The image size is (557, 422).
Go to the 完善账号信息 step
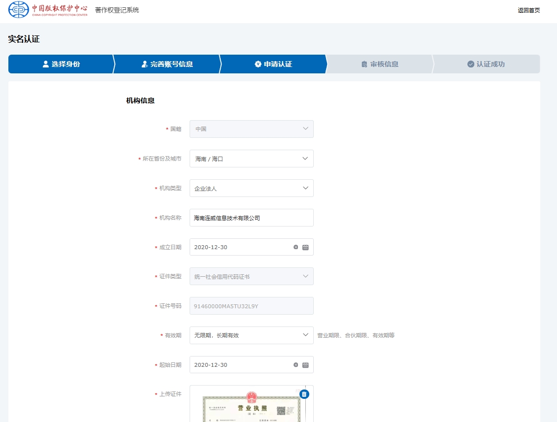point(167,64)
